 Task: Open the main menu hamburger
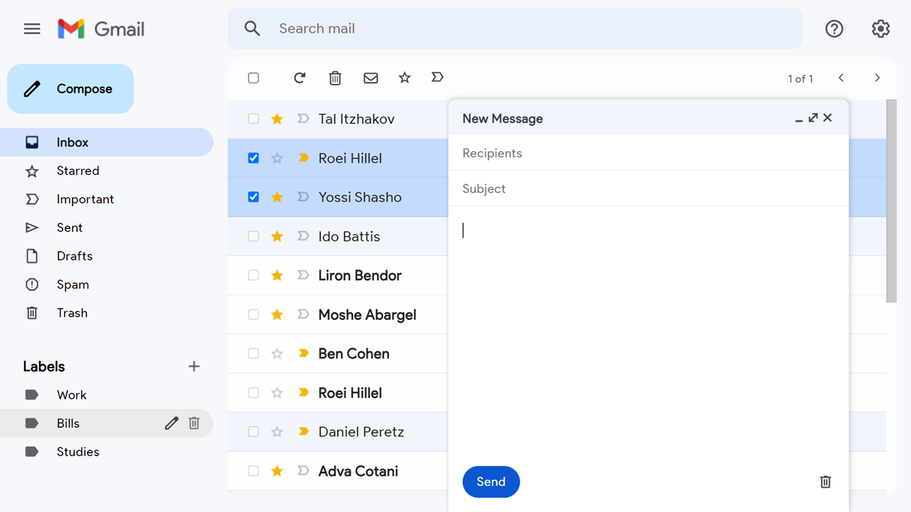[32, 28]
